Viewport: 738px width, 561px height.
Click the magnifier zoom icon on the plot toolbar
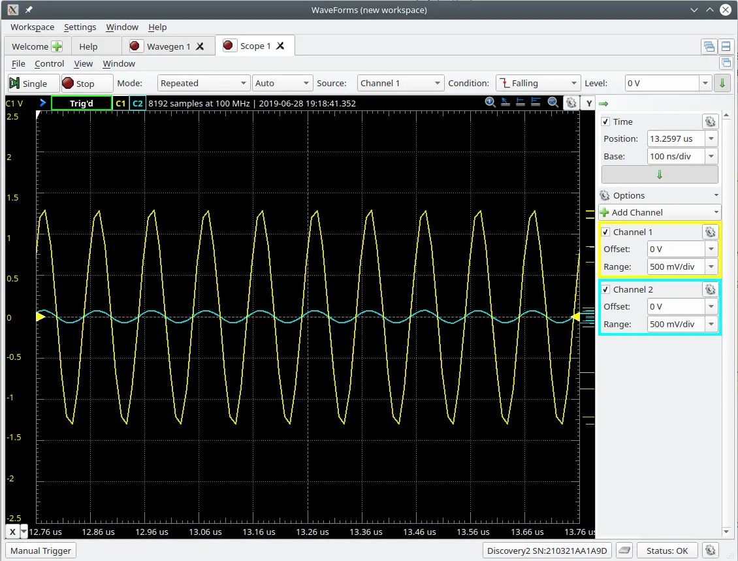[x=553, y=103]
